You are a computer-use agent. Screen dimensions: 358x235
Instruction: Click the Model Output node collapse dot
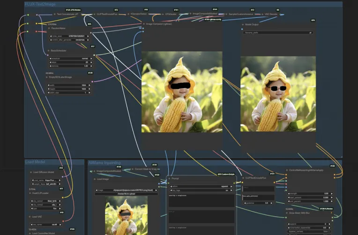[243, 25]
